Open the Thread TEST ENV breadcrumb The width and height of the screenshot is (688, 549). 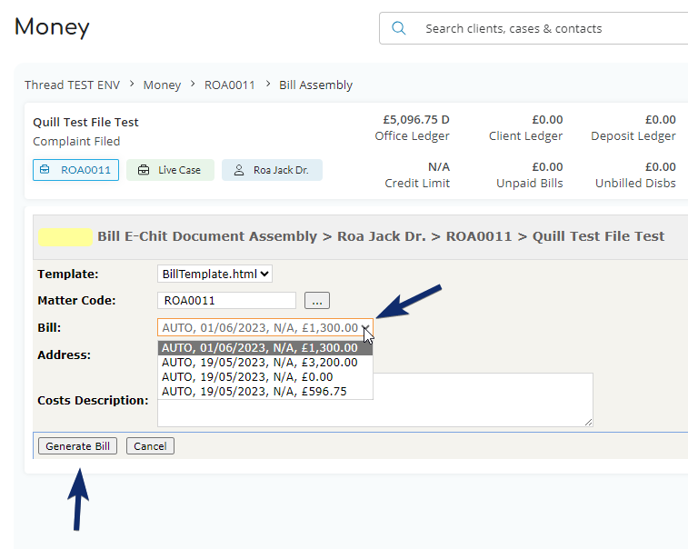point(72,85)
